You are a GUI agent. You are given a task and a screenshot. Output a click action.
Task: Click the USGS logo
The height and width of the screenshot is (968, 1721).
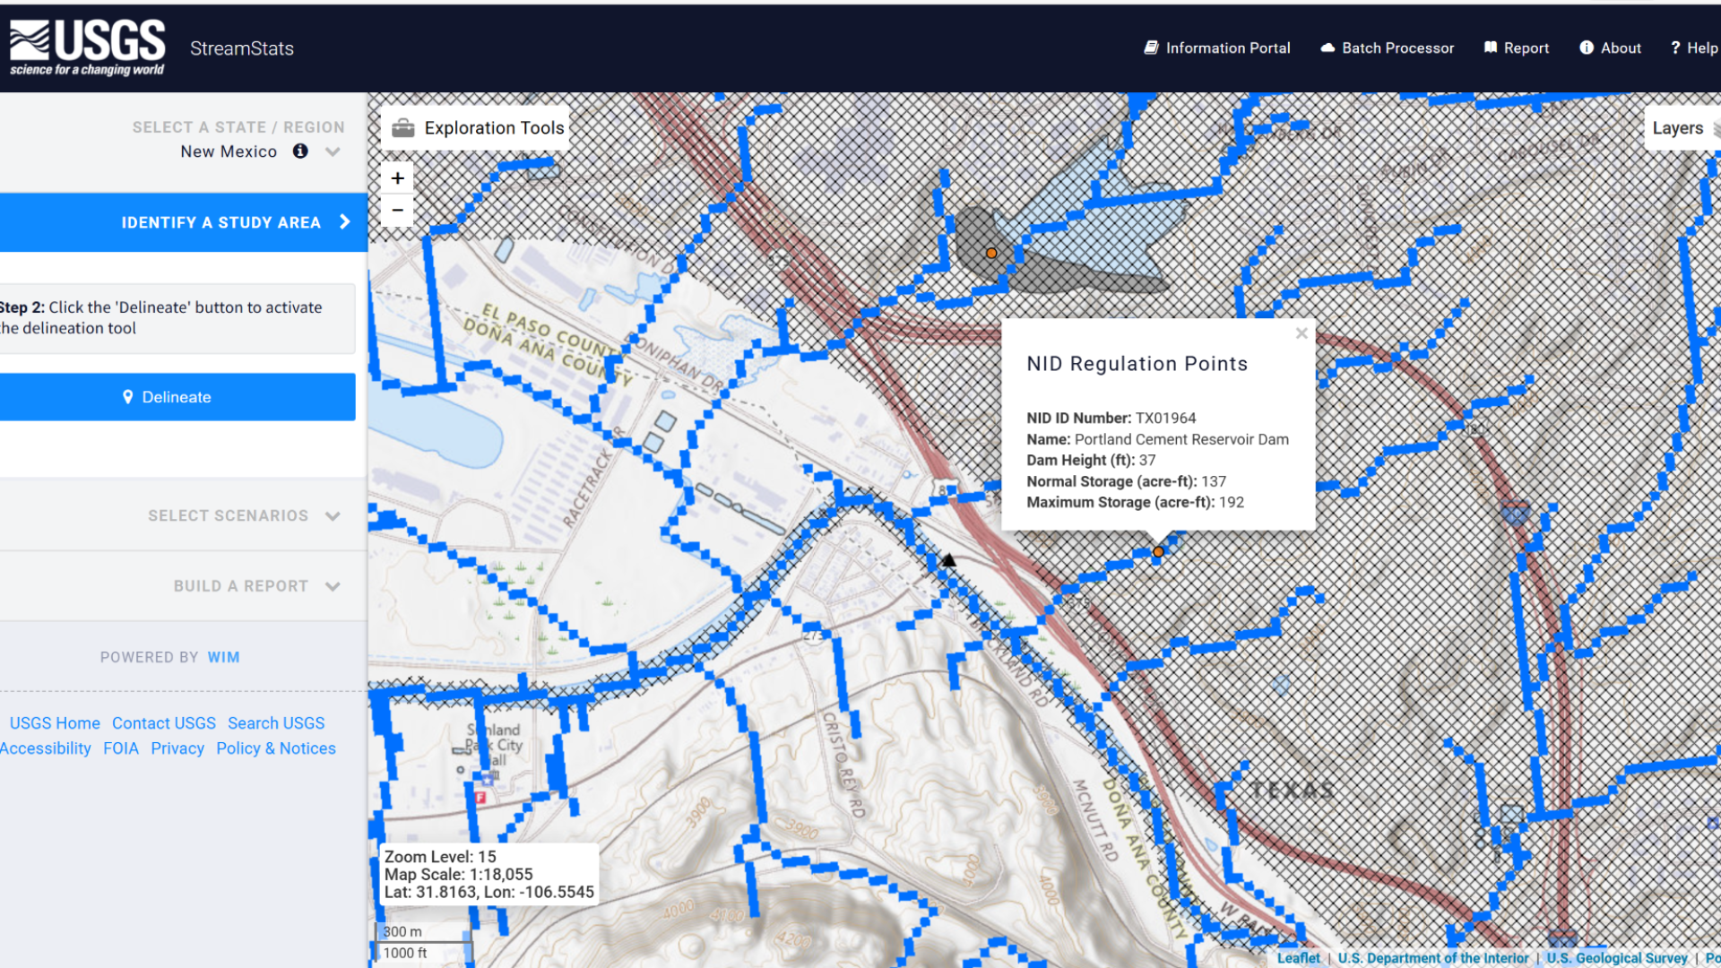coord(87,47)
